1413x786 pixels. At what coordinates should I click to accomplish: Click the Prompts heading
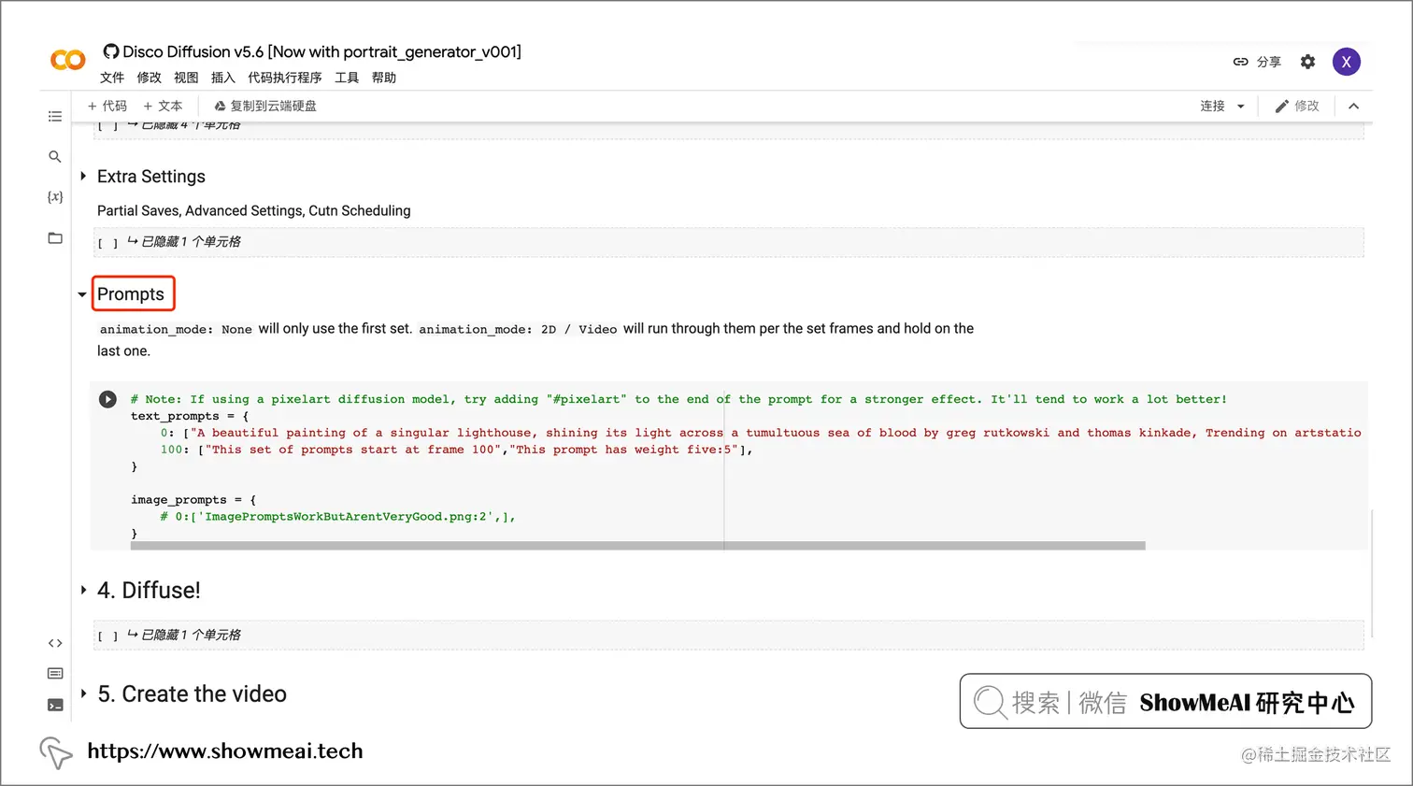131,294
